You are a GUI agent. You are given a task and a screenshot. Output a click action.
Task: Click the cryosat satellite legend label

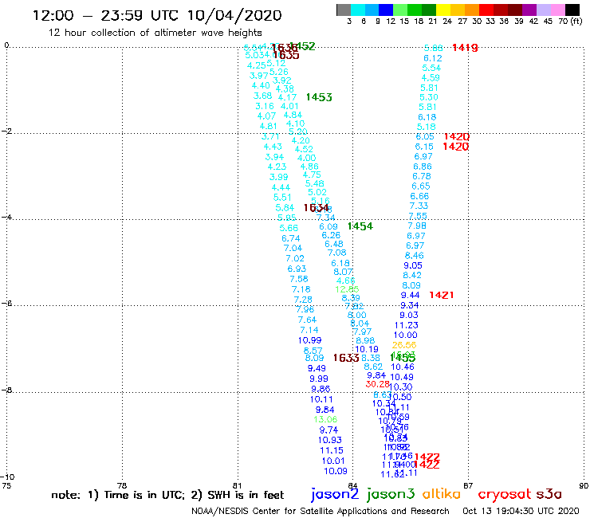click(505, 495)
